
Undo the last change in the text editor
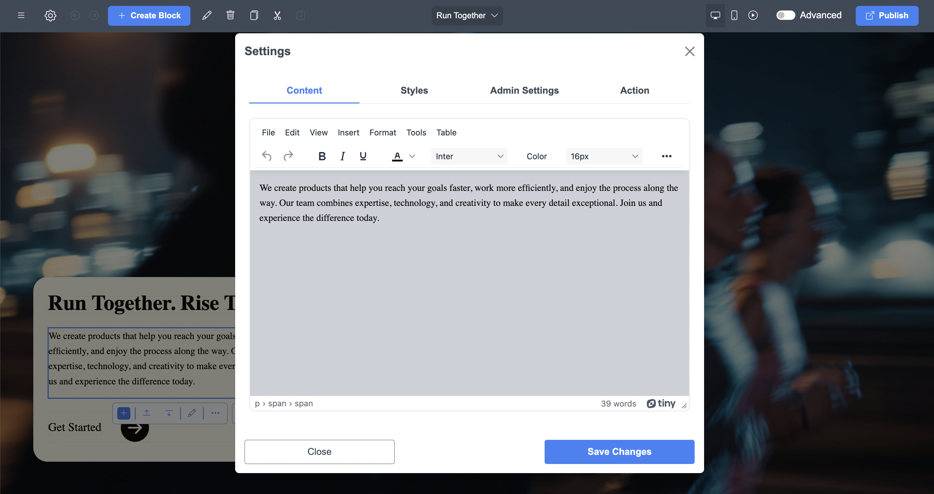pyautogui.click(x=266, y=156)
